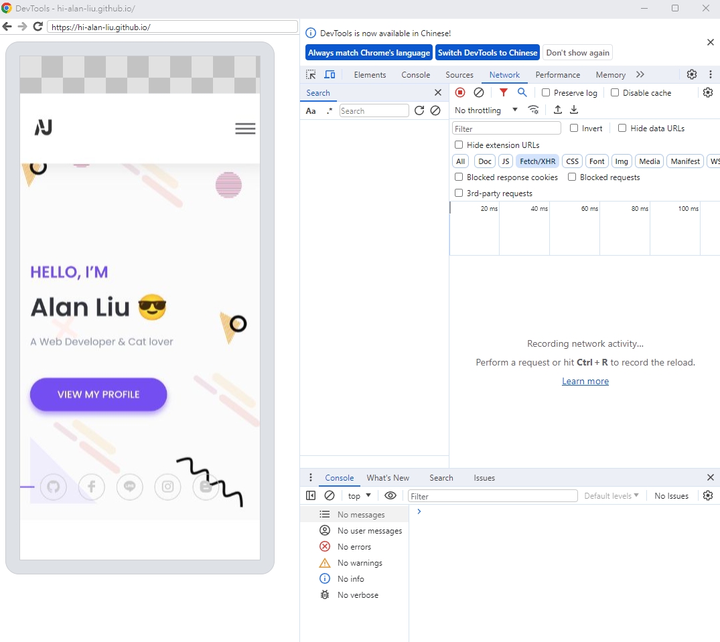Image resolution: width=720 pixels, height=642 pixels.
Task: Open the Default levels dropdown
Action: pyautogui.click(x=611, y=495)
